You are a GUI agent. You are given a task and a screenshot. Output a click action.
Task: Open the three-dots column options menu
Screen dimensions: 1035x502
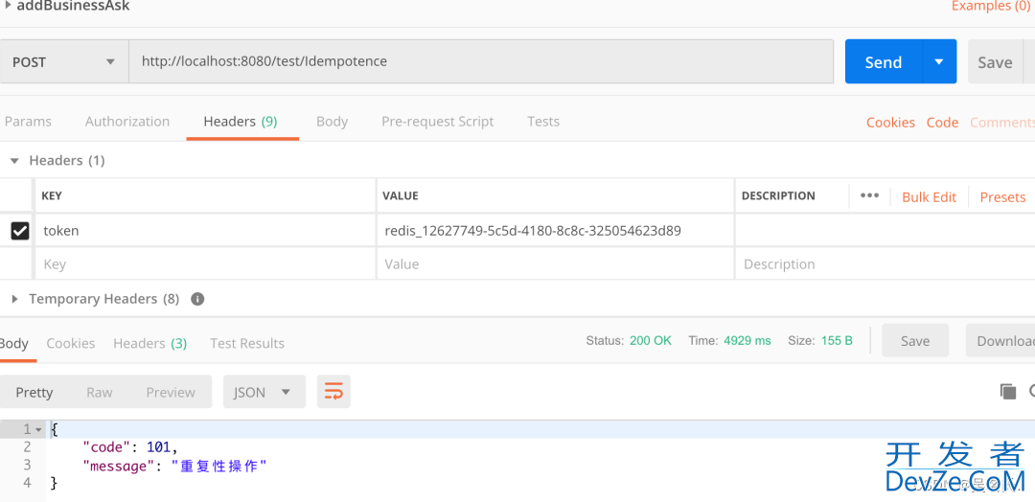coord(869,196)
